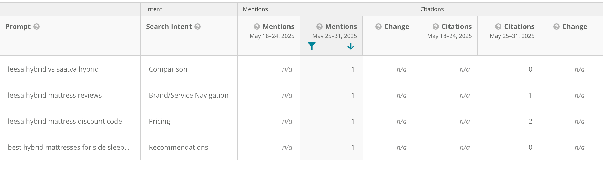603x178 pixels.
Task: Click help icon for Mentions May 25–31
Action: pyautogui.click(x=320, y=27)
